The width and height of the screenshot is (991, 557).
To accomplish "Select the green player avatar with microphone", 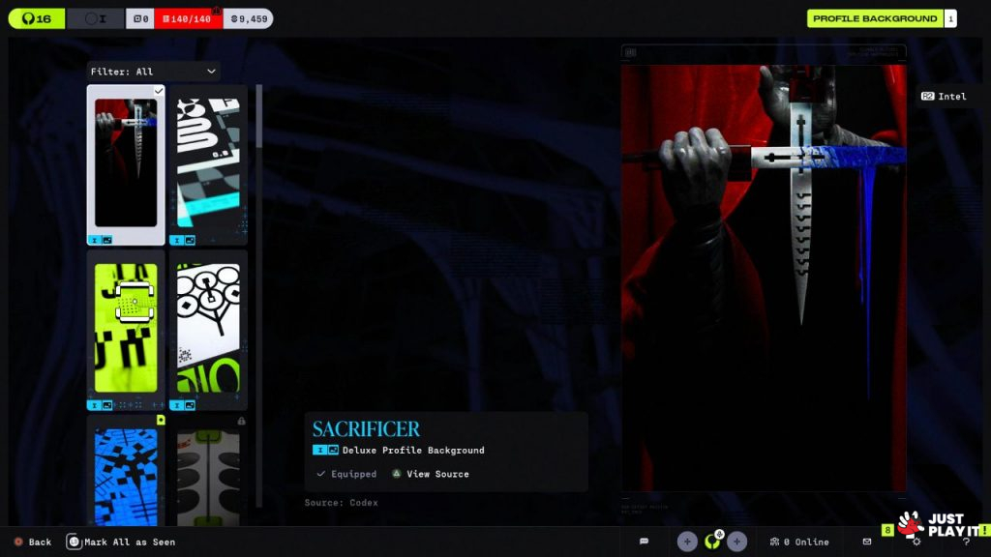I will coord(712,541).
